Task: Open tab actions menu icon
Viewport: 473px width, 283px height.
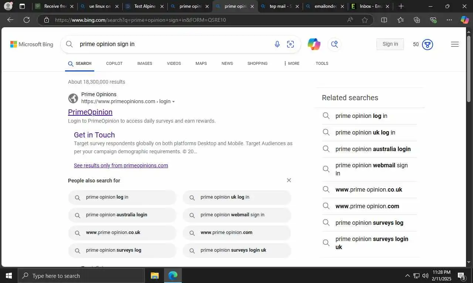Action: (x=22, y=6)
